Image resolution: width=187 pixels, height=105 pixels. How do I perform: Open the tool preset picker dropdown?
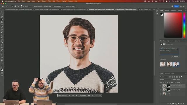[x=9, y=6]
